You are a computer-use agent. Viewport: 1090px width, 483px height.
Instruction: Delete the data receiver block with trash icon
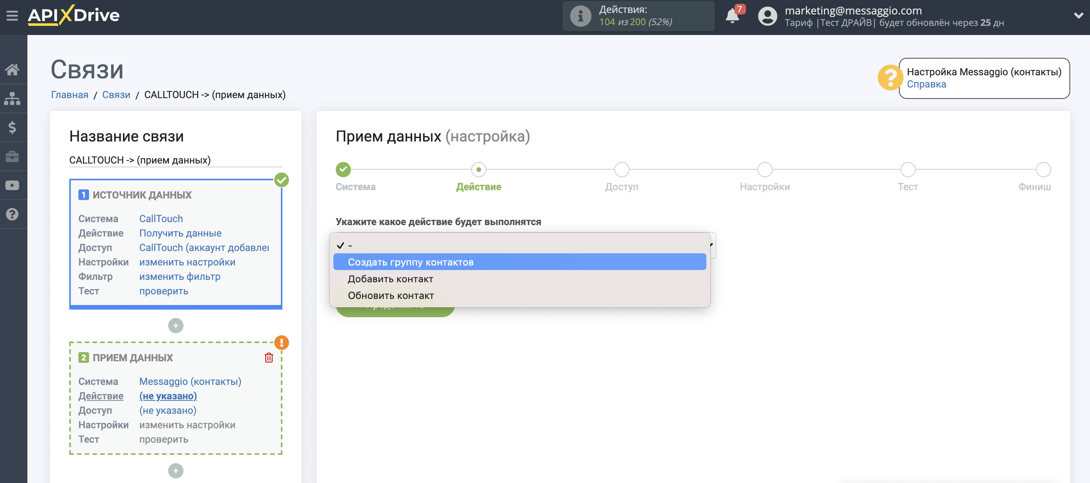point(269,357)
